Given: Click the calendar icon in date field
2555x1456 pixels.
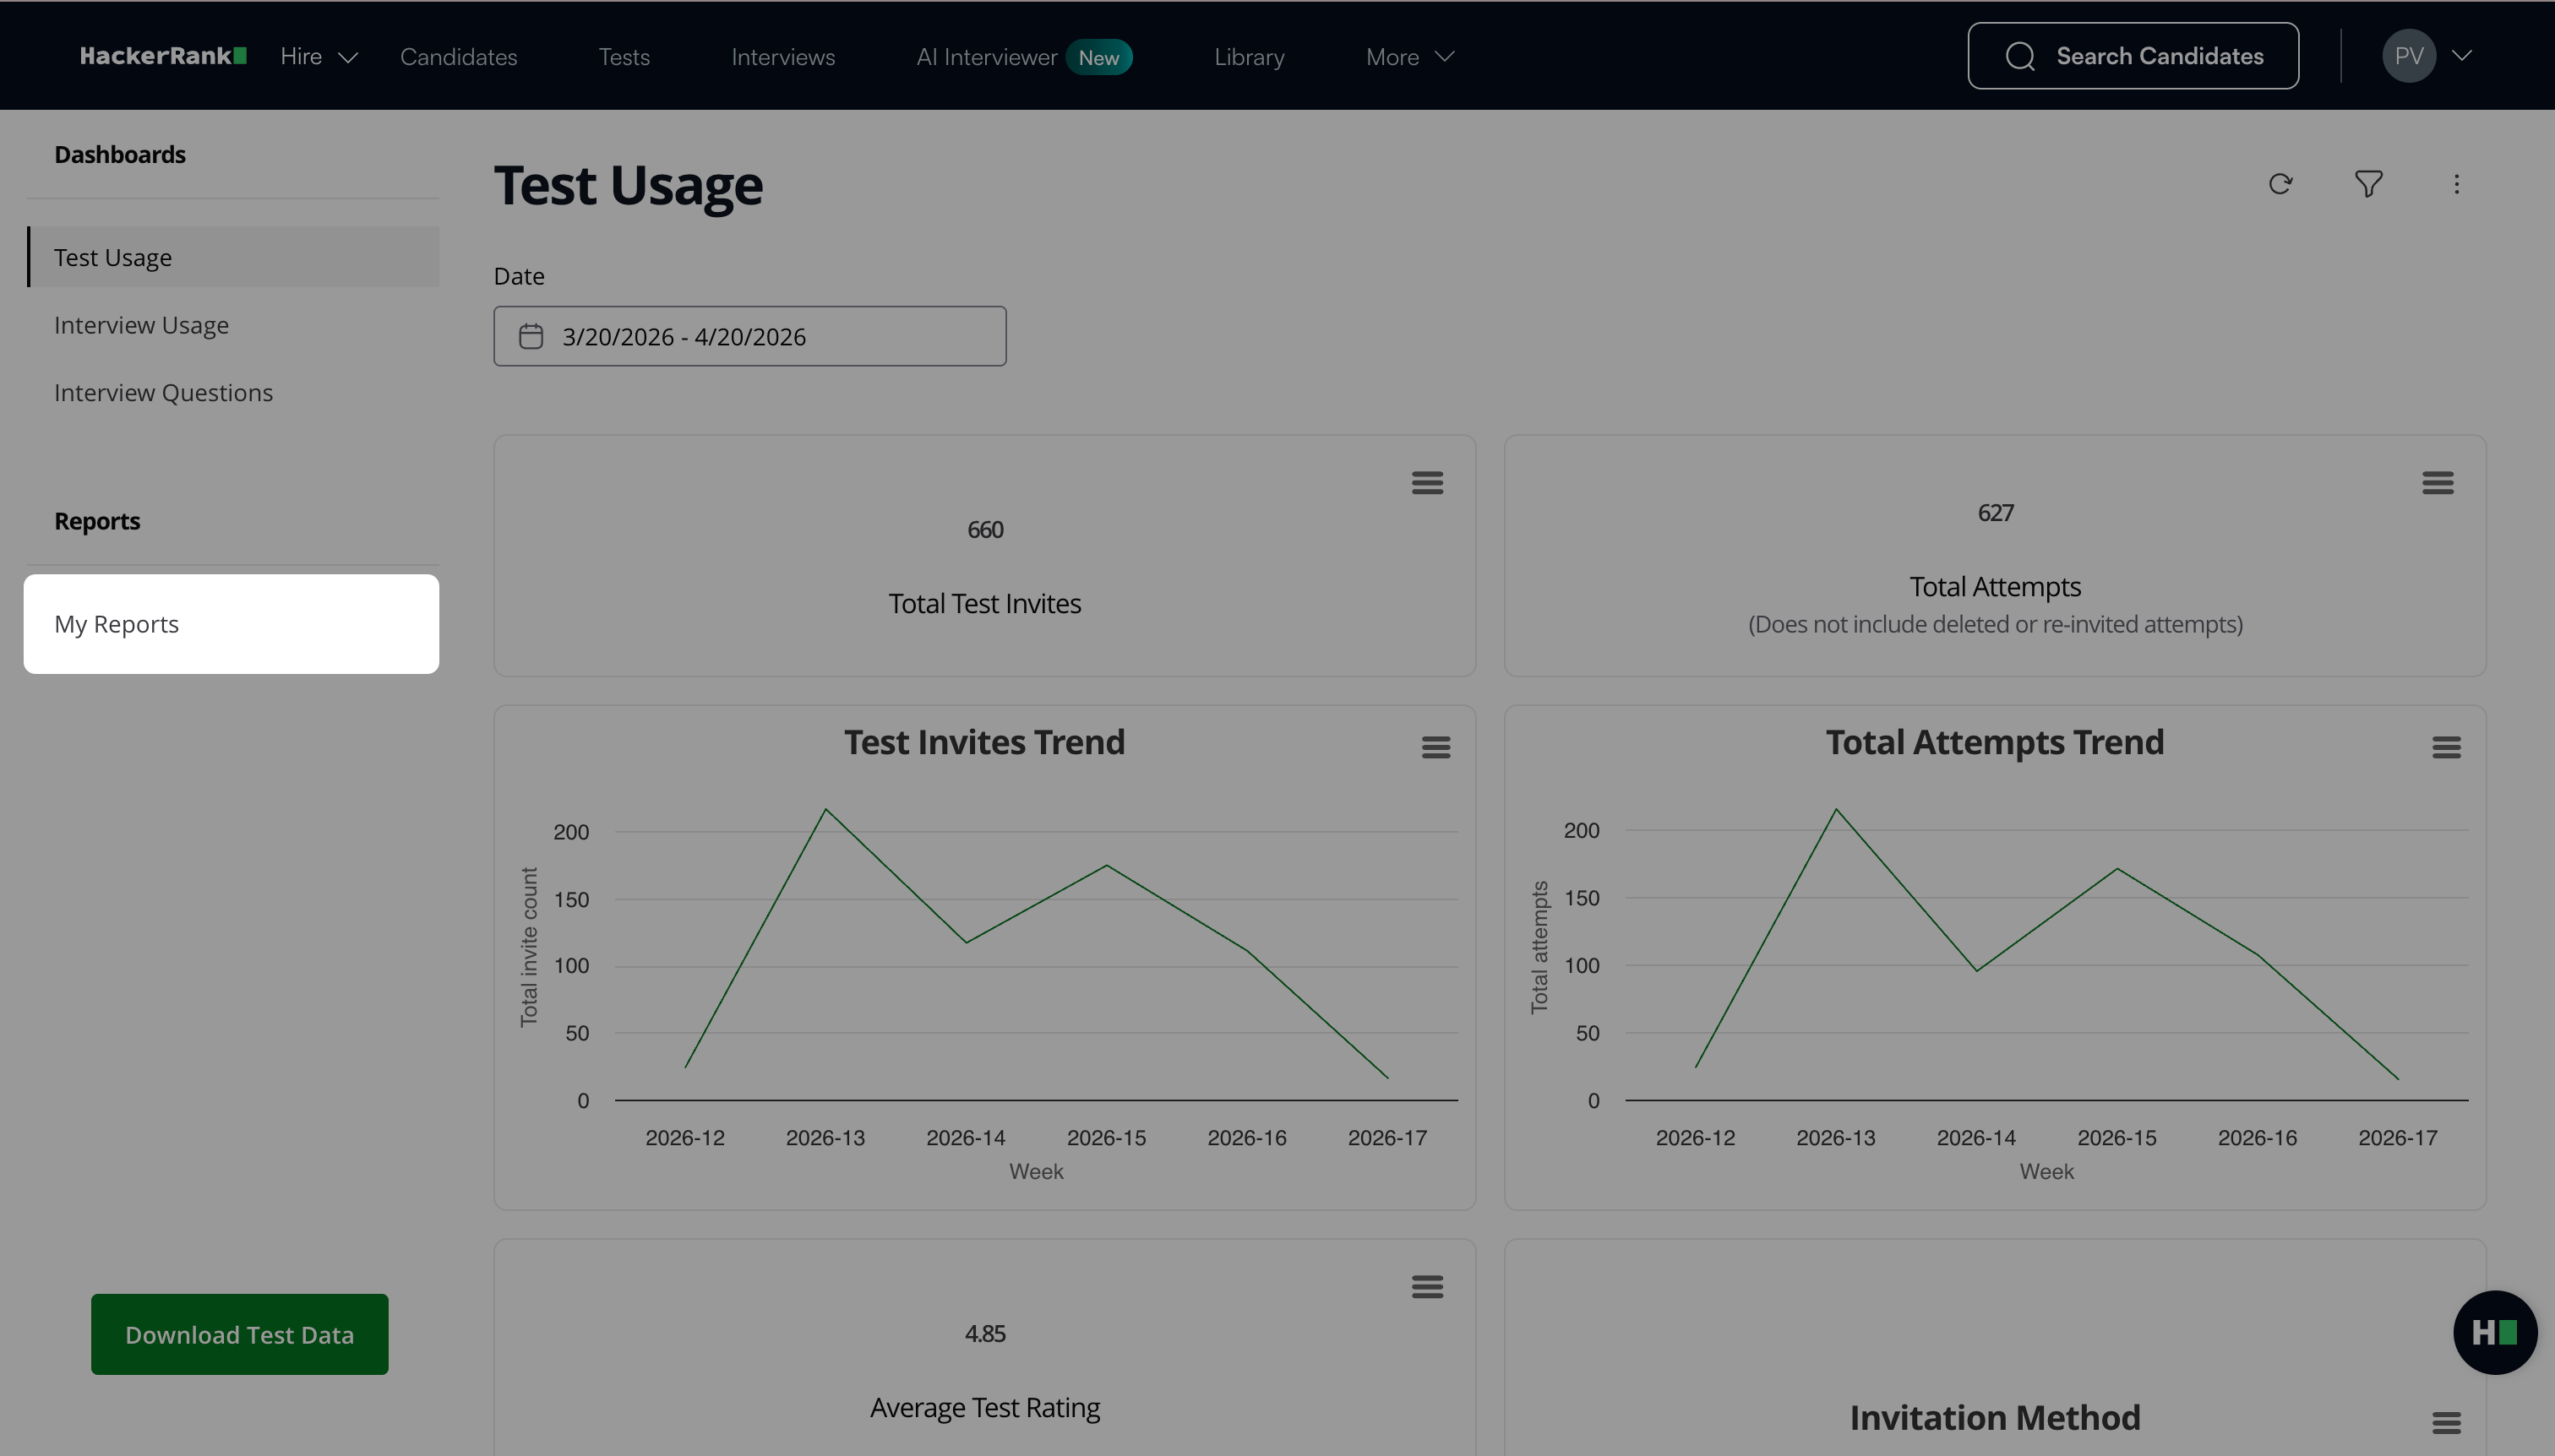Looking at the screenshot, I should pyautogui.click(x=531, y=336).
